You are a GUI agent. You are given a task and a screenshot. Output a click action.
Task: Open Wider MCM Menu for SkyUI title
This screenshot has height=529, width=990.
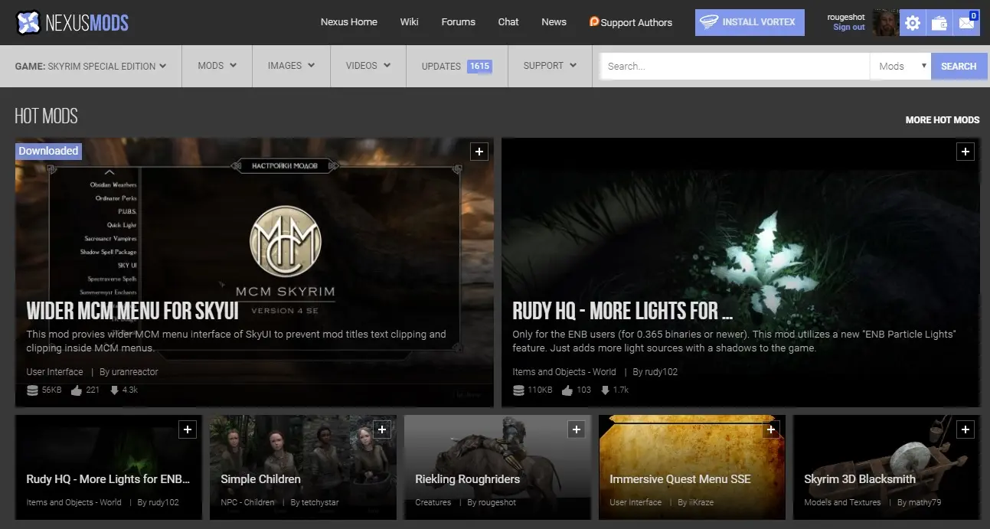click(132, 311)
